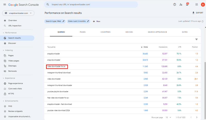Edit the Search type filter pencil
Screen dimensions: 206x120
pyautogui.click(x=63, y=21)
